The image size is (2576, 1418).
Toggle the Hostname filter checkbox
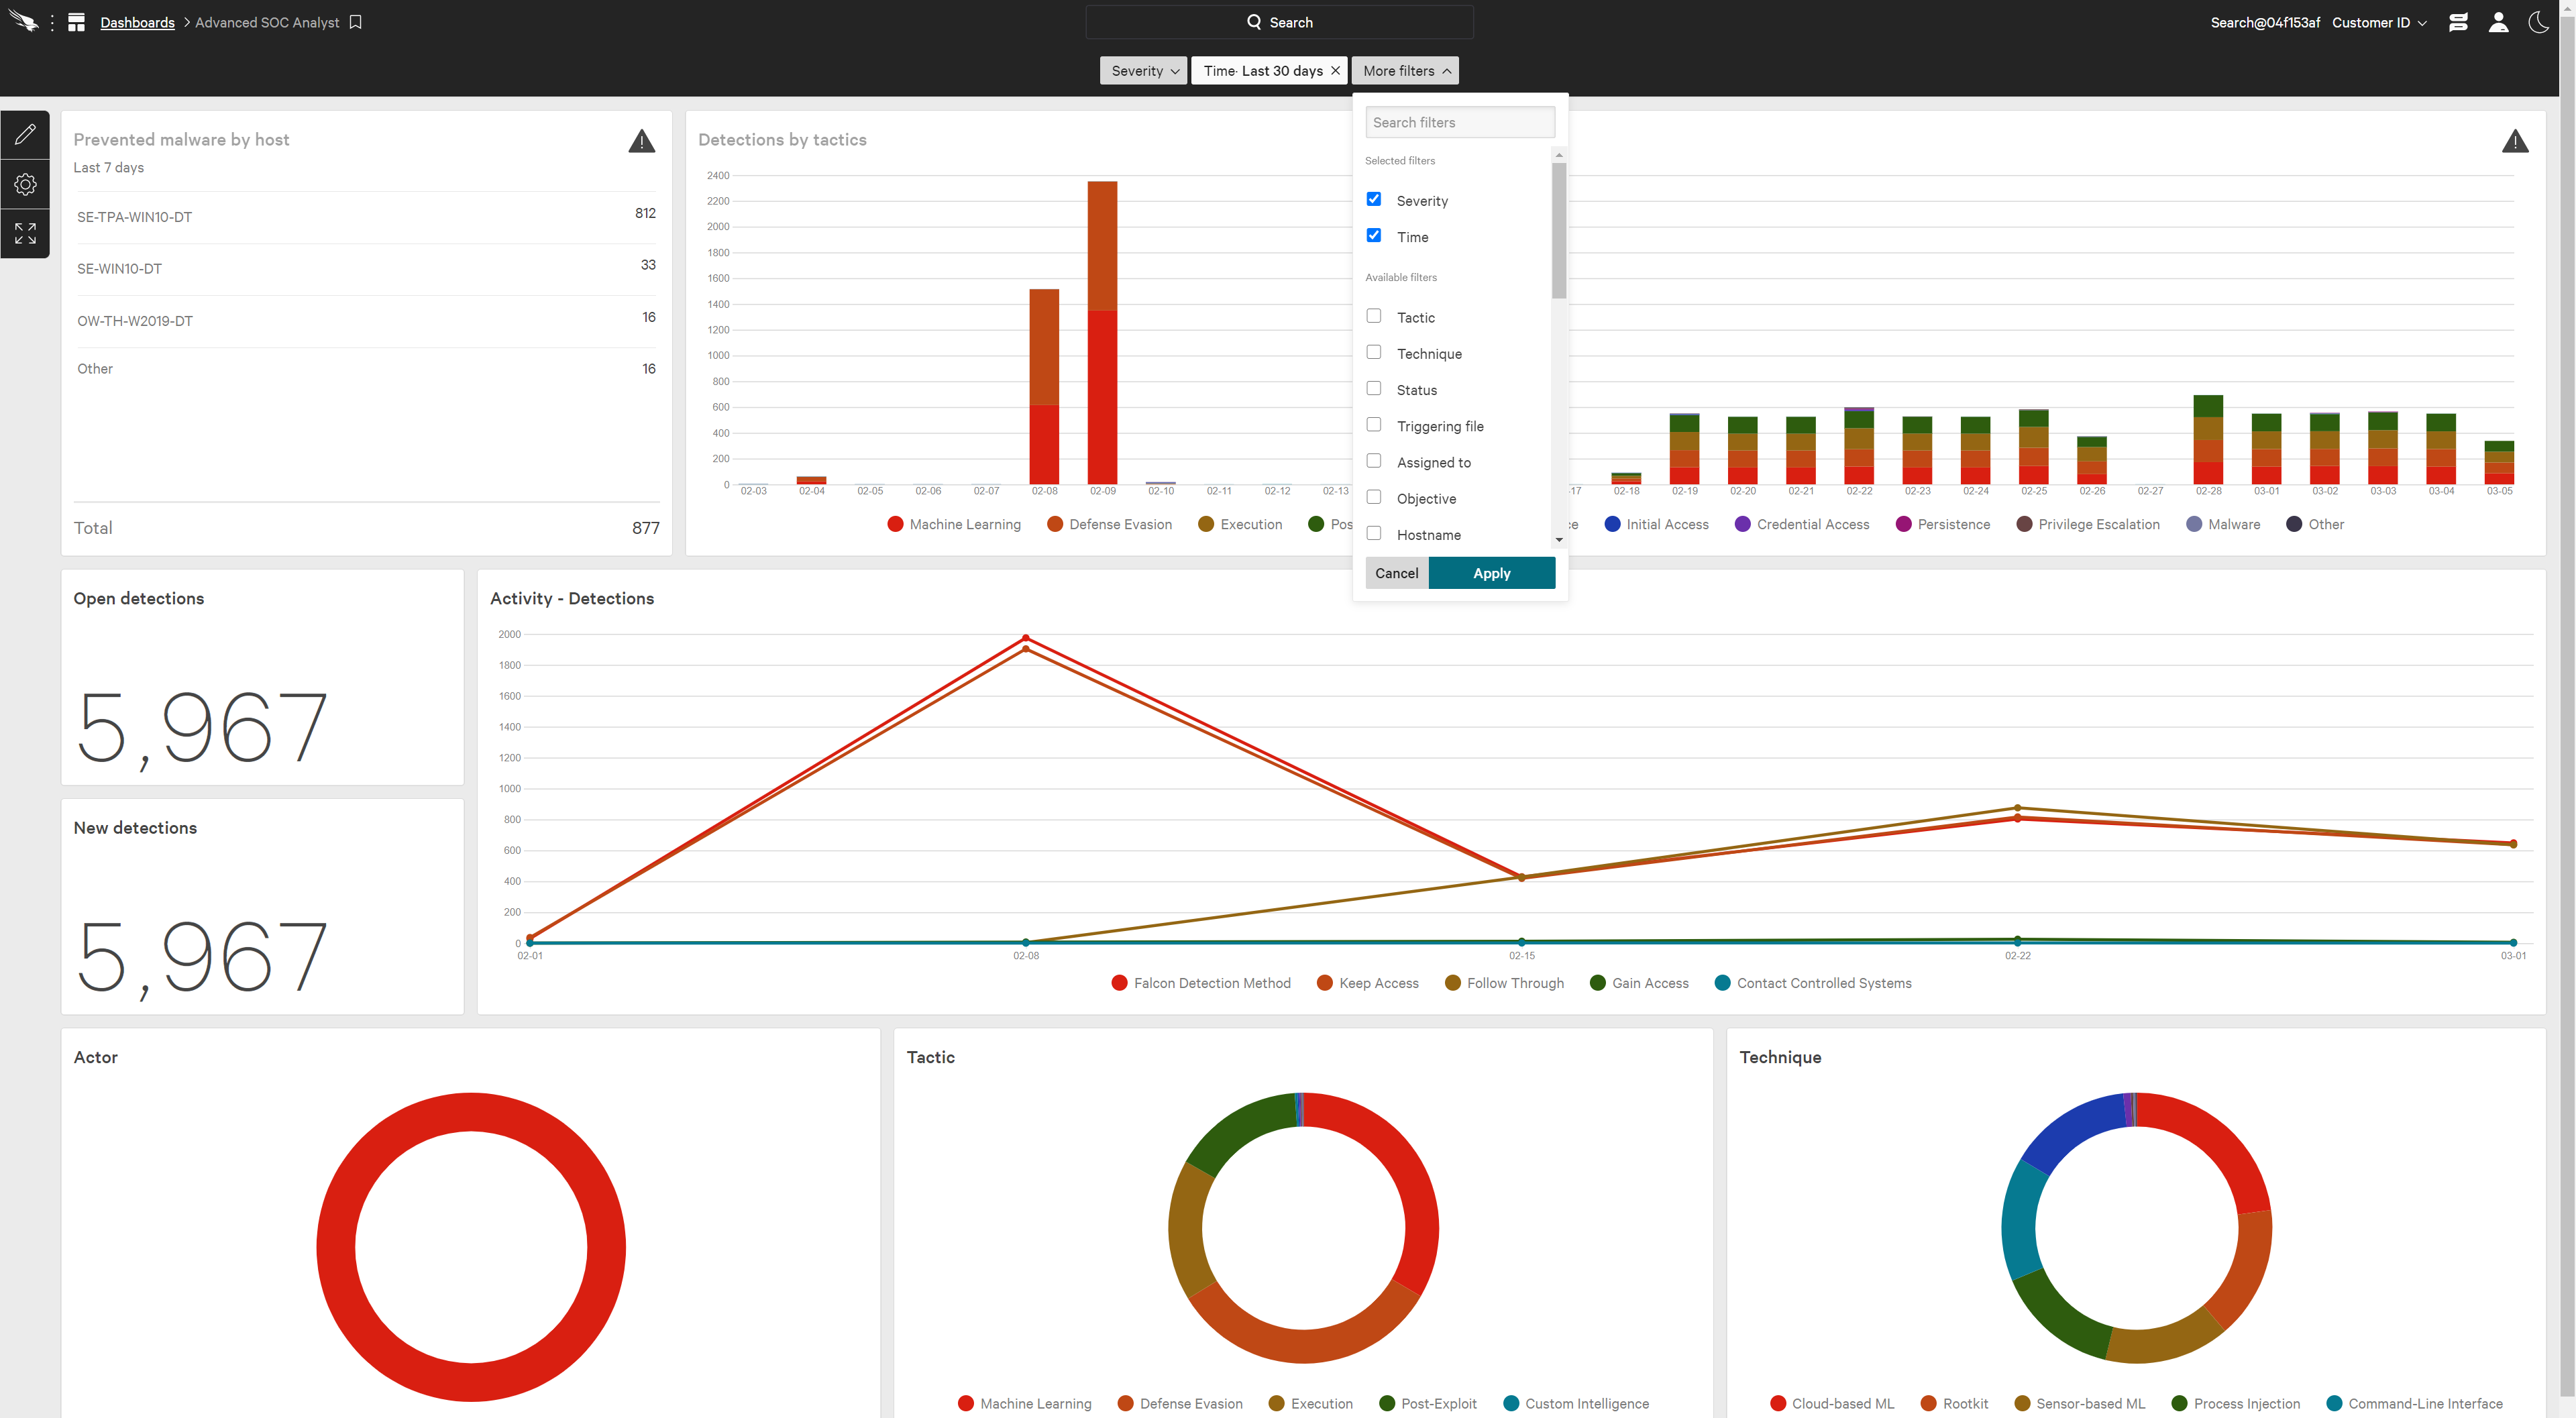click(x=1376, y=535)
